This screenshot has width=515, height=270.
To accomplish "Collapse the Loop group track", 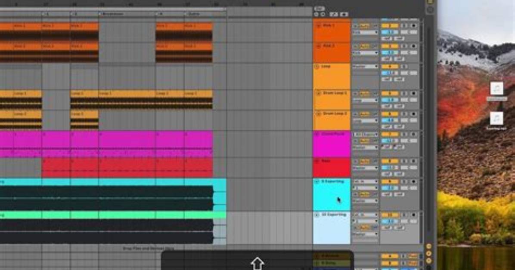I will 317,67.
